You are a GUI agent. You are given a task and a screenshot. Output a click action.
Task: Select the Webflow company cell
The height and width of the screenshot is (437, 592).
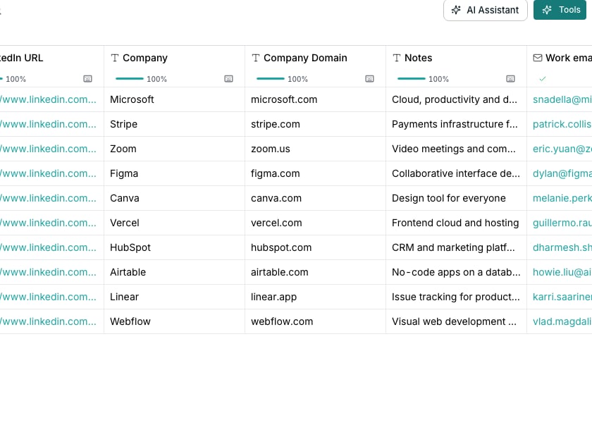point(175,321)
